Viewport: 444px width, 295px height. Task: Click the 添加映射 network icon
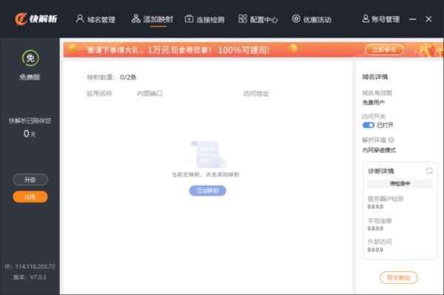pos(136,18)
